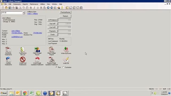The width and height of the screenshot is (171, 96).
Task: Open Google Chrome from the taskbar
Action: tap(25, 93)
